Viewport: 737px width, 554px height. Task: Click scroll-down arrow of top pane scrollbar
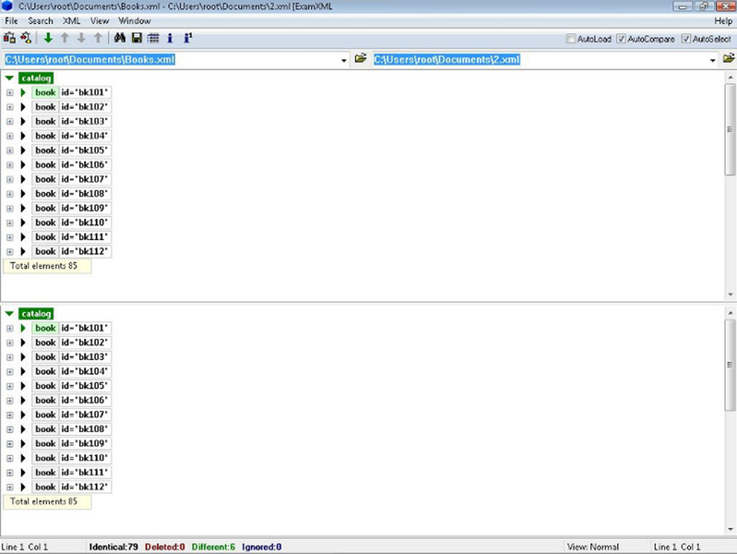click(730, 295)
